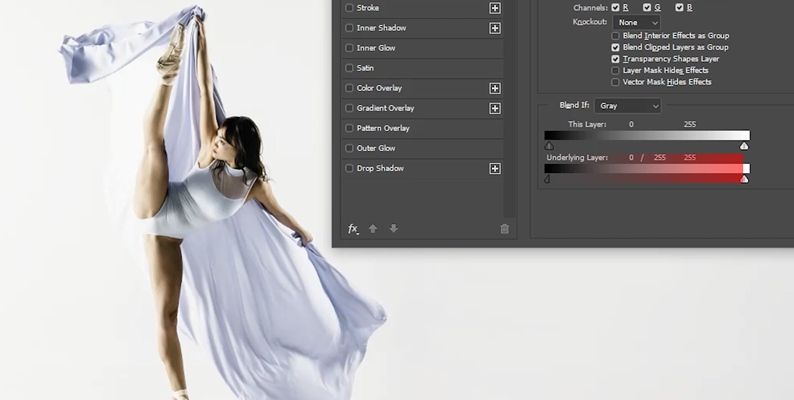The image size is (794, 400).
Task: Add another Inner Shadow instance with the plus icon
Action: tap(495, 27)
